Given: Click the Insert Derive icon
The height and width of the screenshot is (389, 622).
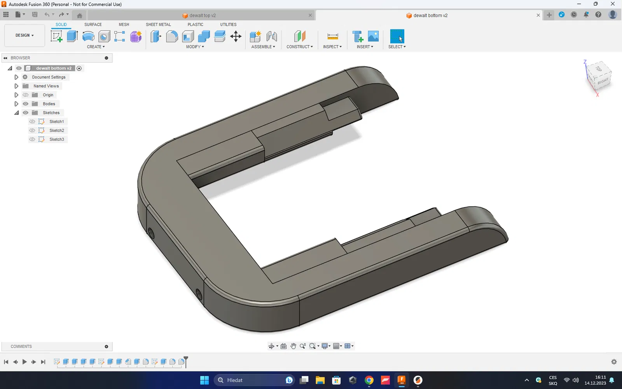Looking at the screenshot, I should point(357,37).
